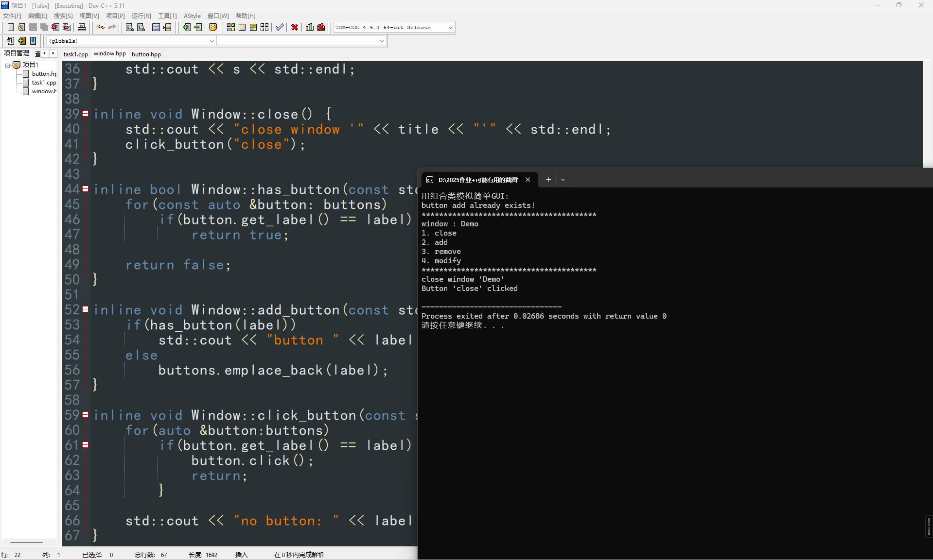
Task: Switch to the button.hpp editor tab
Action: pos(146,54)
